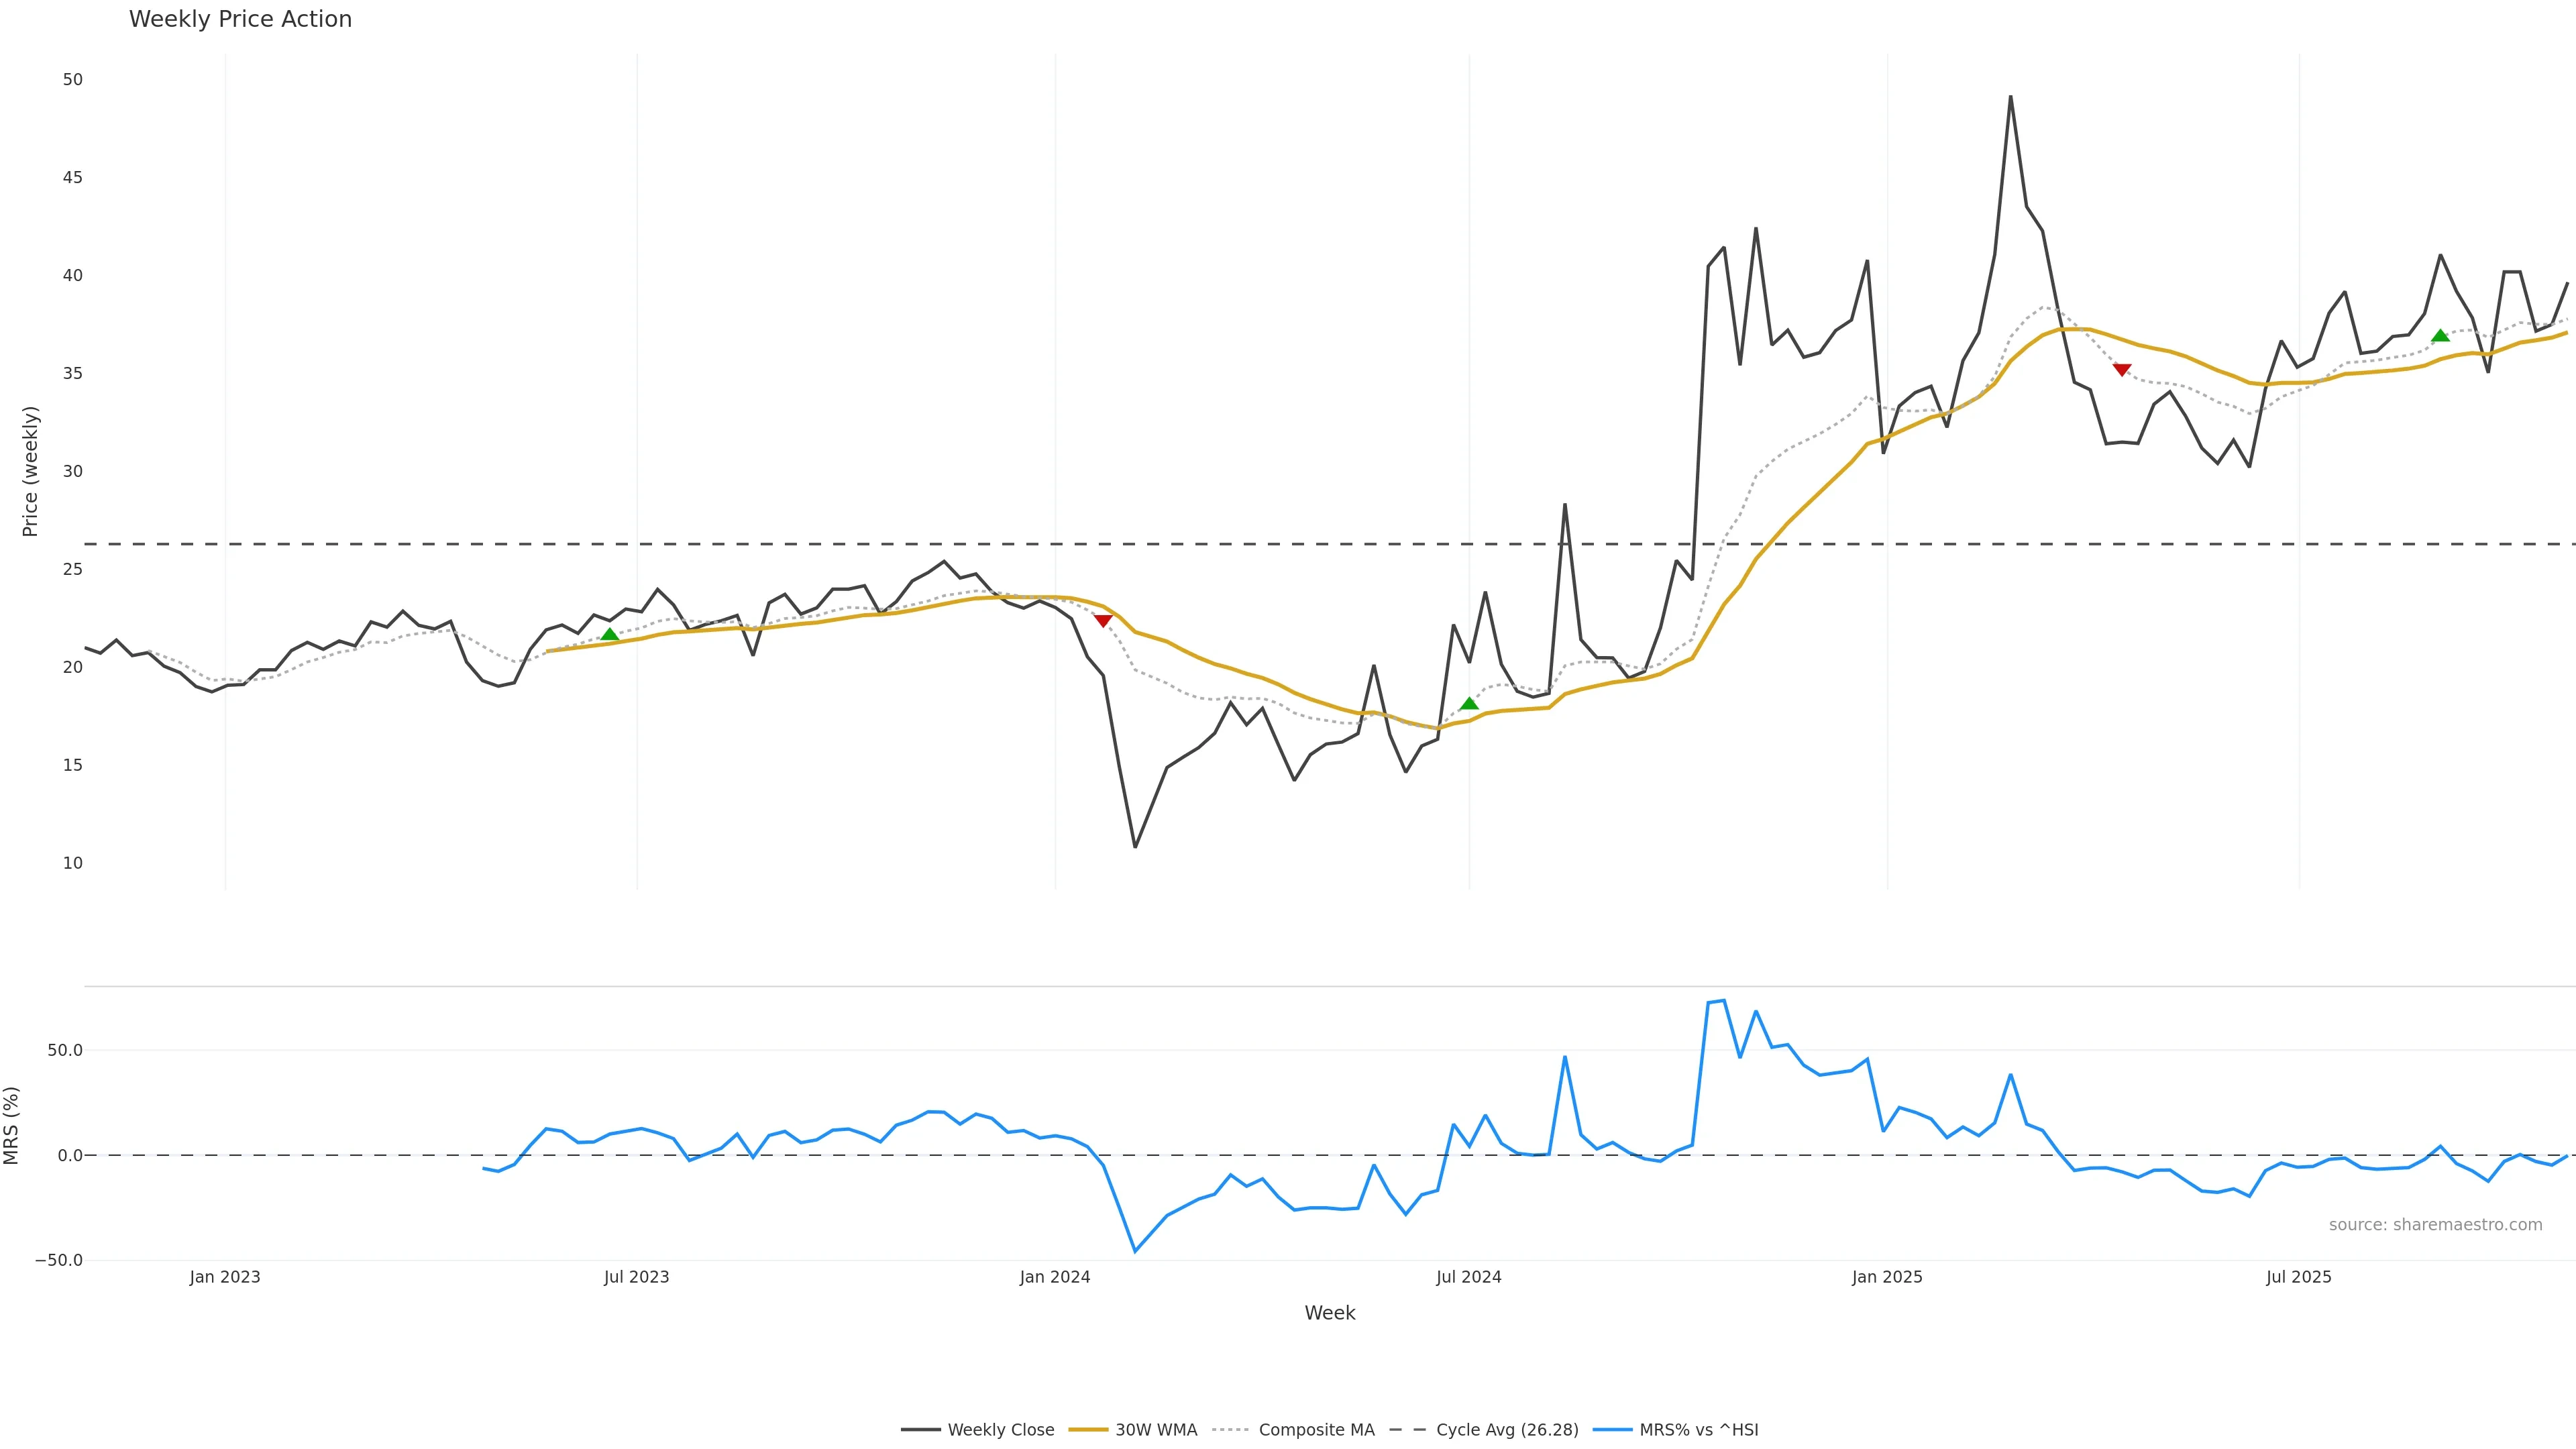Click the red sell triangle near Jan 2024
This screenshot has width=2576, height=1449.
pos(1103,621)
